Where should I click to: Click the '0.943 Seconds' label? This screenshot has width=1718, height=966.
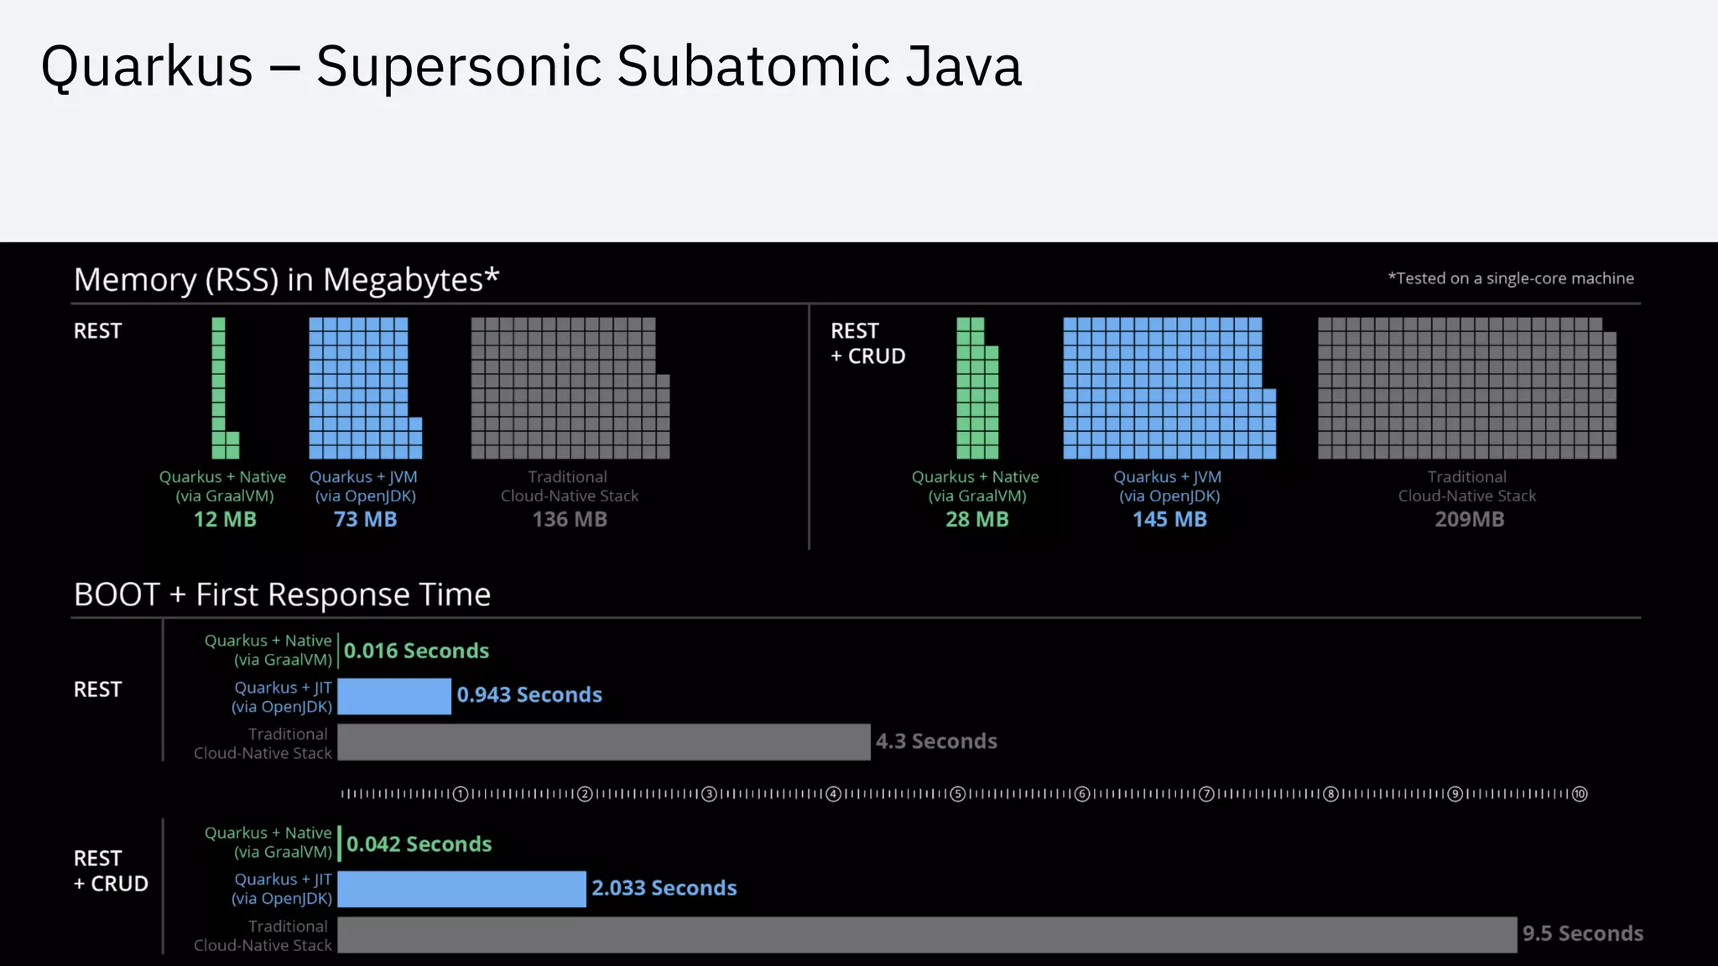point(529,695)
